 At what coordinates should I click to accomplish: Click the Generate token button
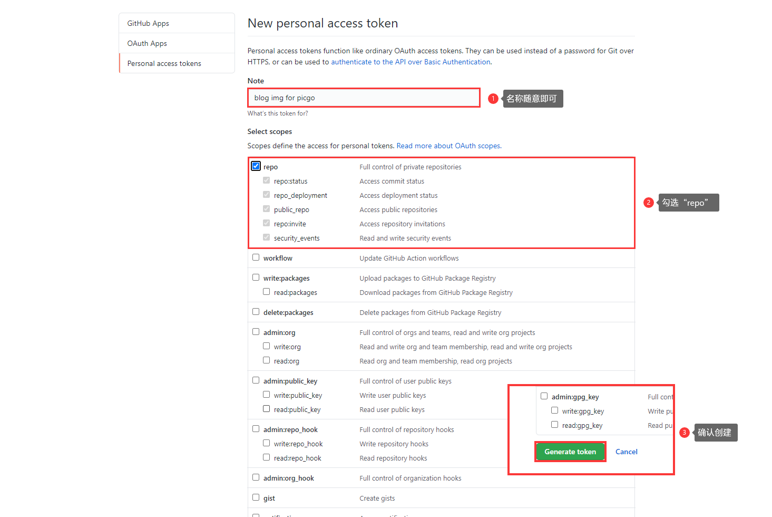pyautogui.click(x=570, y=452)
